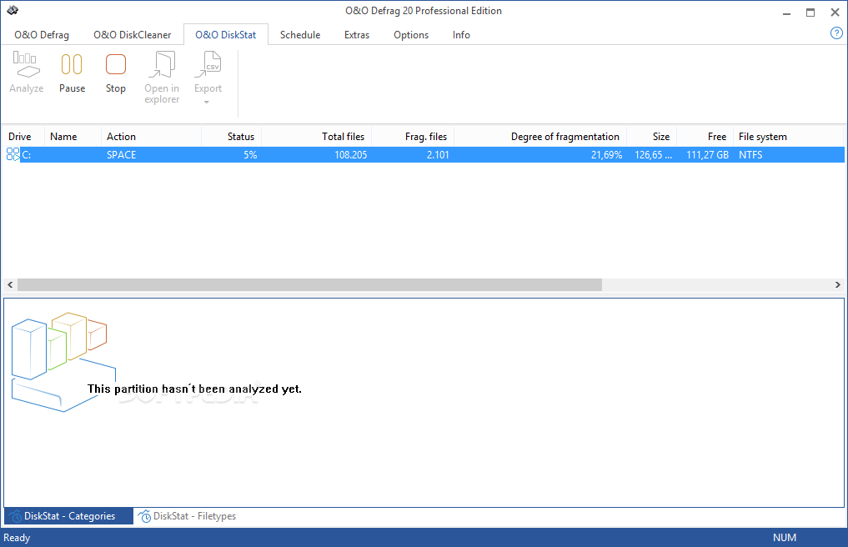Screen dimensions: 848x547
Task: Open the Info tab
Action: [461, 35]
